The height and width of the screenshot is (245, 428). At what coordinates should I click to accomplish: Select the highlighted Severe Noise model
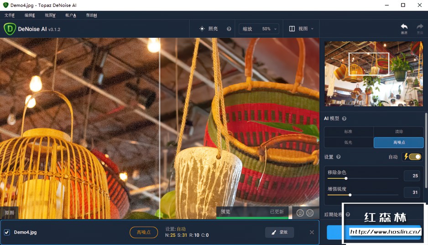(x=398, y=142)
